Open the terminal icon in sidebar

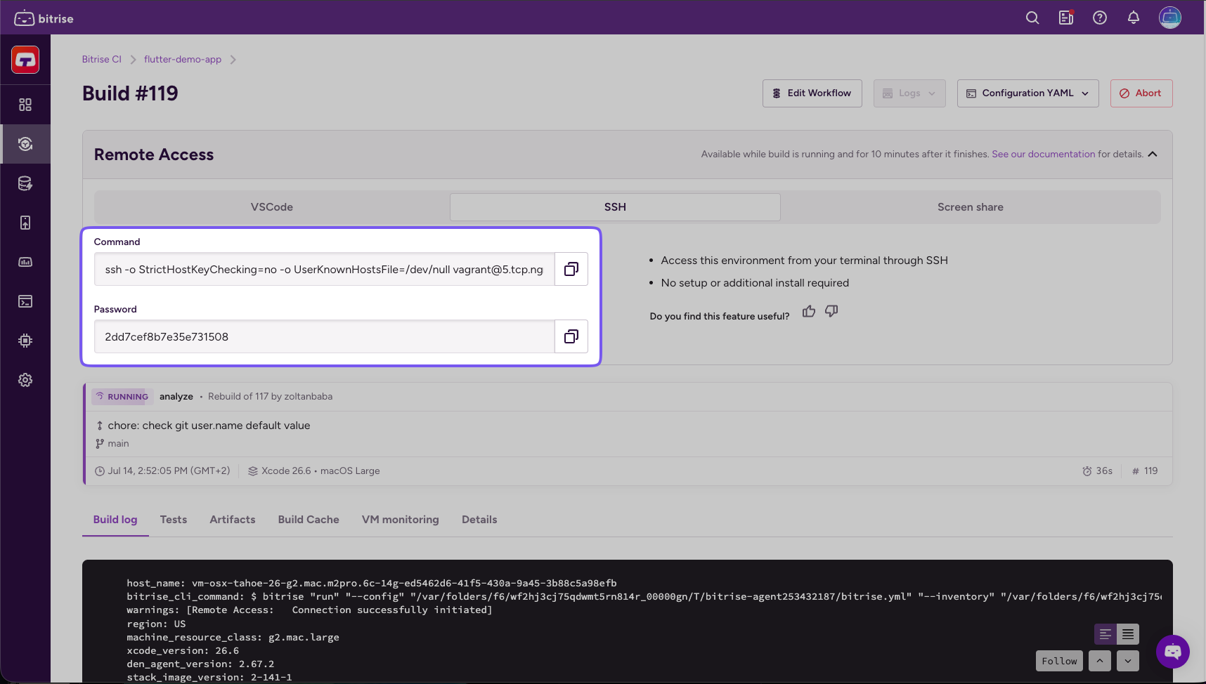click(25, 301)
